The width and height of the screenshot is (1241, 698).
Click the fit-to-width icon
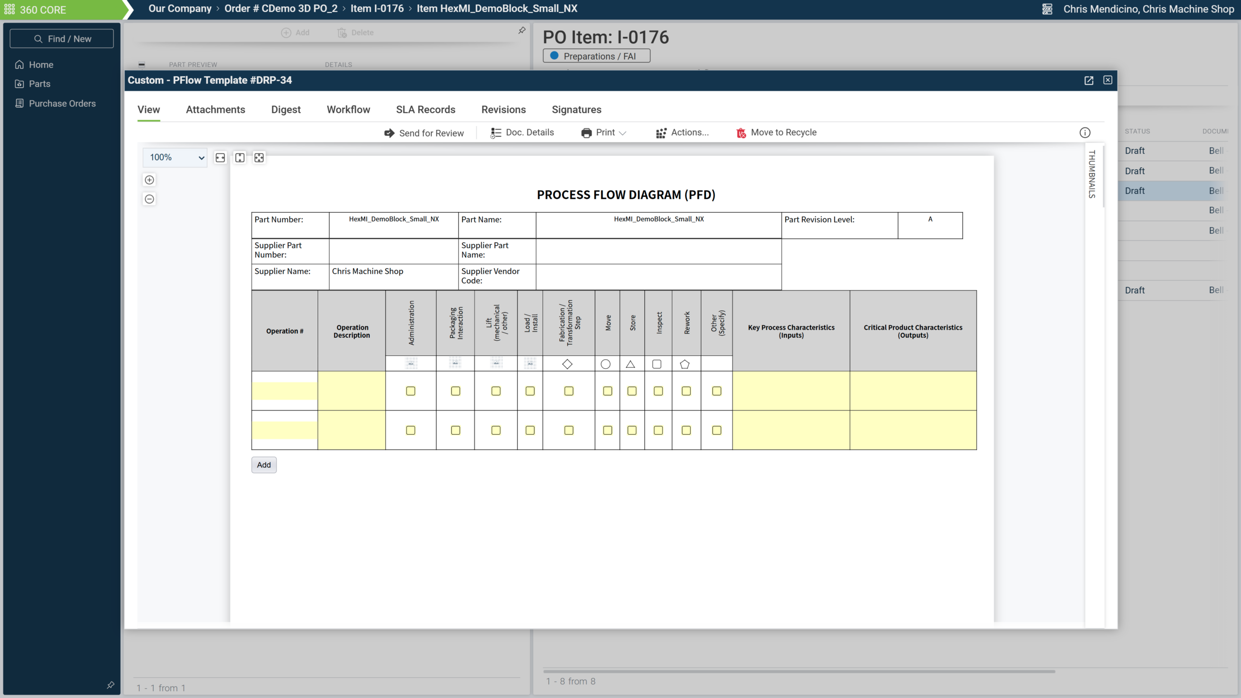tap(220, 158)
